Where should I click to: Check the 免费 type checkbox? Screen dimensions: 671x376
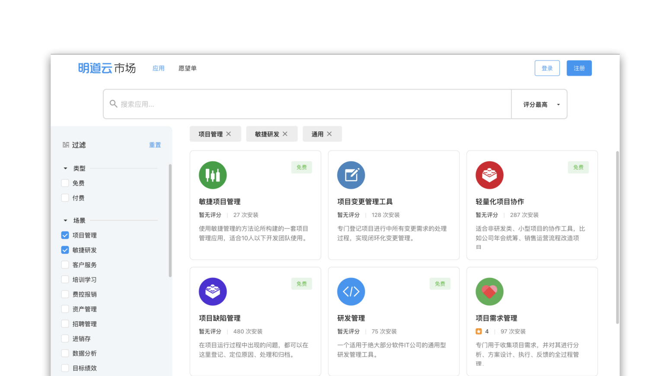coord(65,183)
